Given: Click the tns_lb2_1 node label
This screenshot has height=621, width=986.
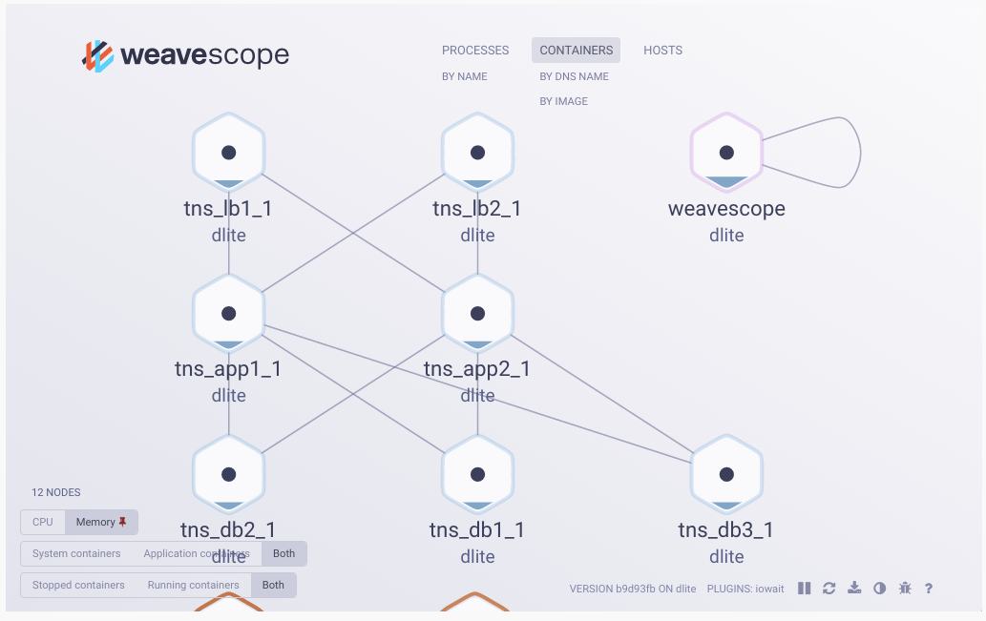Looking at the screenshot, I should click(477, 209).
